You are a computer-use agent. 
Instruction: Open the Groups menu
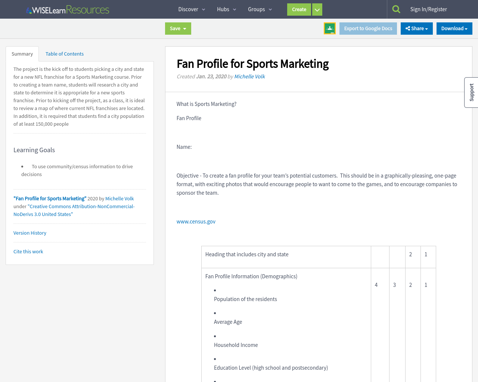(256, 9)
